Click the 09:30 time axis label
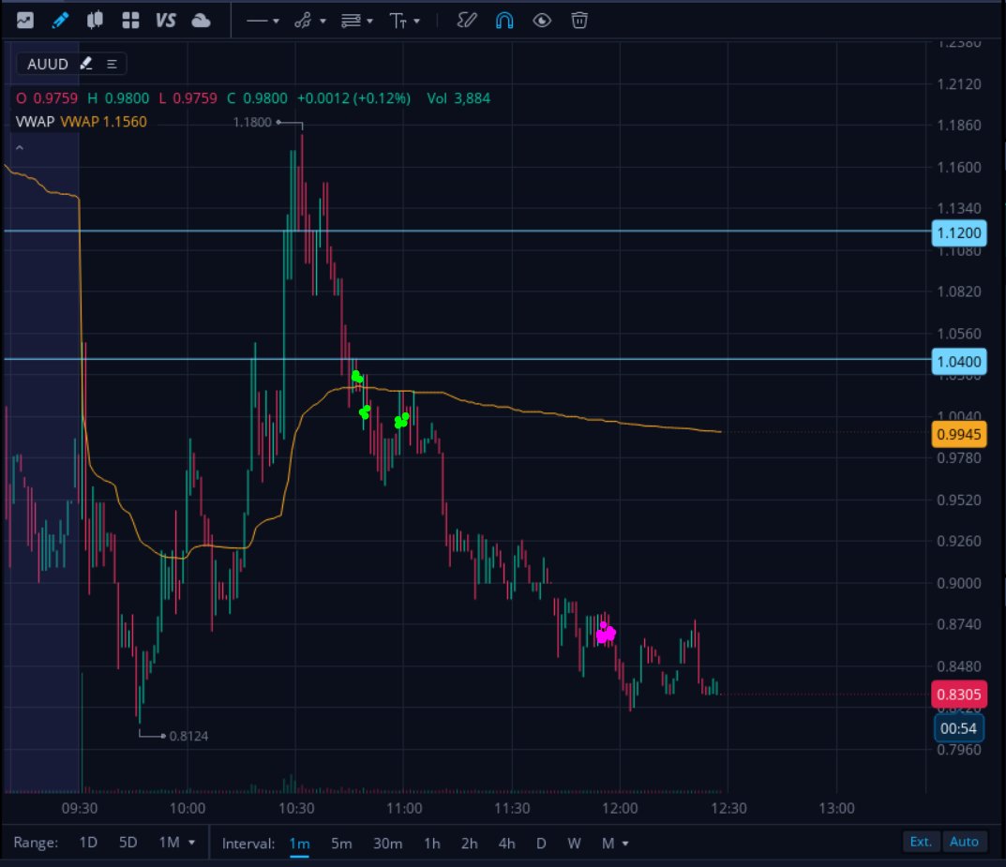Viewport: 1006px width, 867px height. coord(80,808)
